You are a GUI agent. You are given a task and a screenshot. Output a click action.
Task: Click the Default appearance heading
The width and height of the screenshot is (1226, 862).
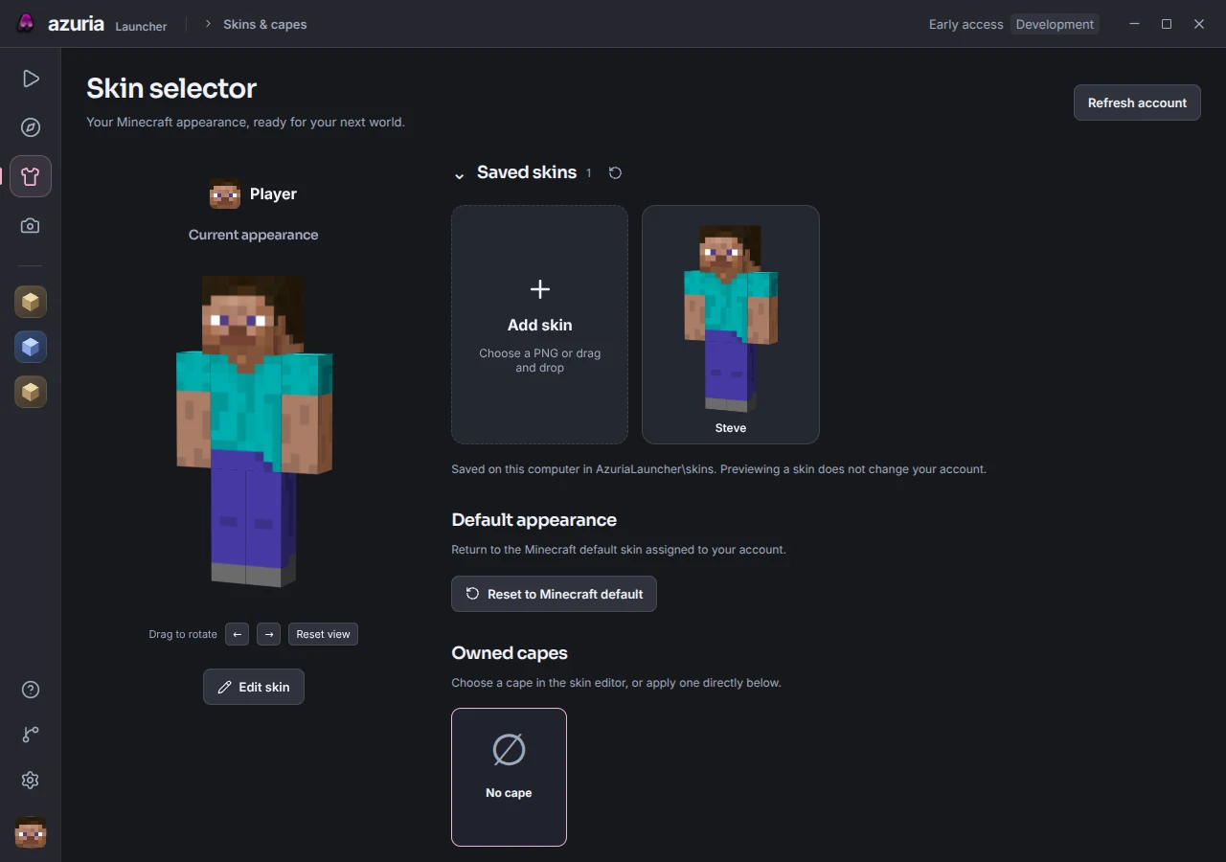pos(534,520)
